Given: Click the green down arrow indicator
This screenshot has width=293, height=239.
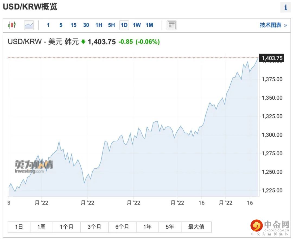Looking at the screenshot, I should point(83,42).
